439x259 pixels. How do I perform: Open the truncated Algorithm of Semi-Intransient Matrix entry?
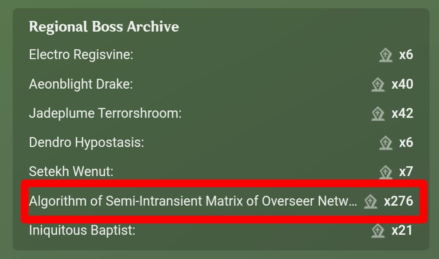(193, 201)
